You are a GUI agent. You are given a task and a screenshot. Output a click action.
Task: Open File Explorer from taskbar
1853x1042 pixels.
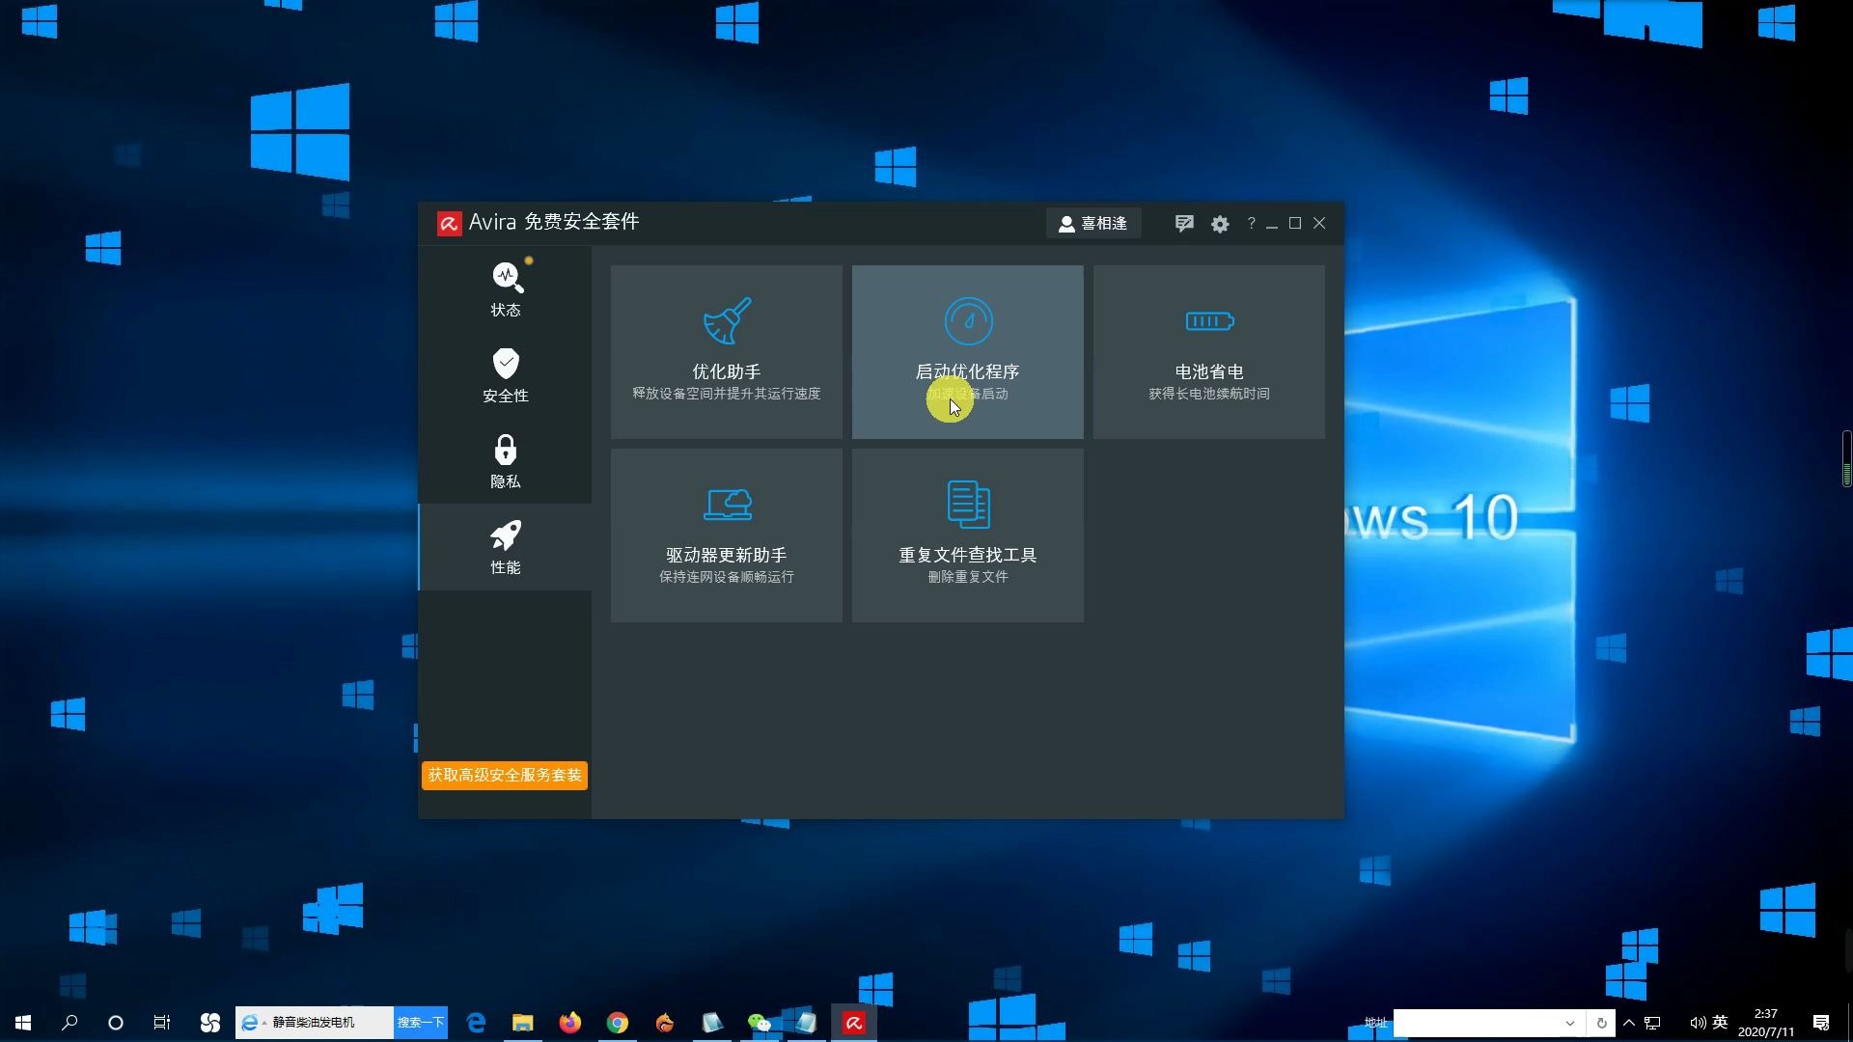[523, 1022]
